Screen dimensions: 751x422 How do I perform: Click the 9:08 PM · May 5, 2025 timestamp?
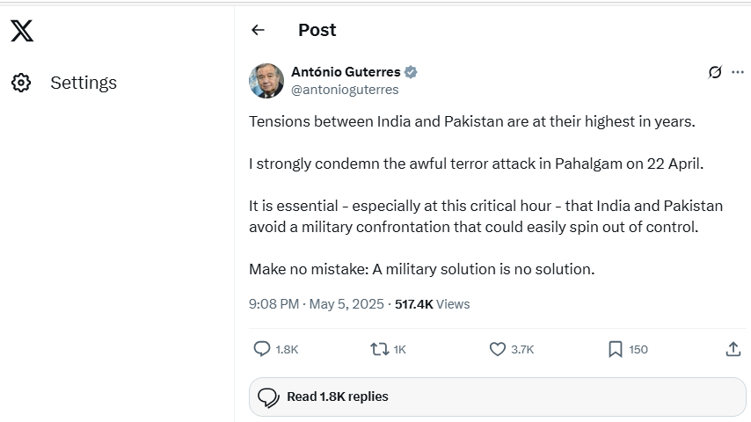point(317,304)
